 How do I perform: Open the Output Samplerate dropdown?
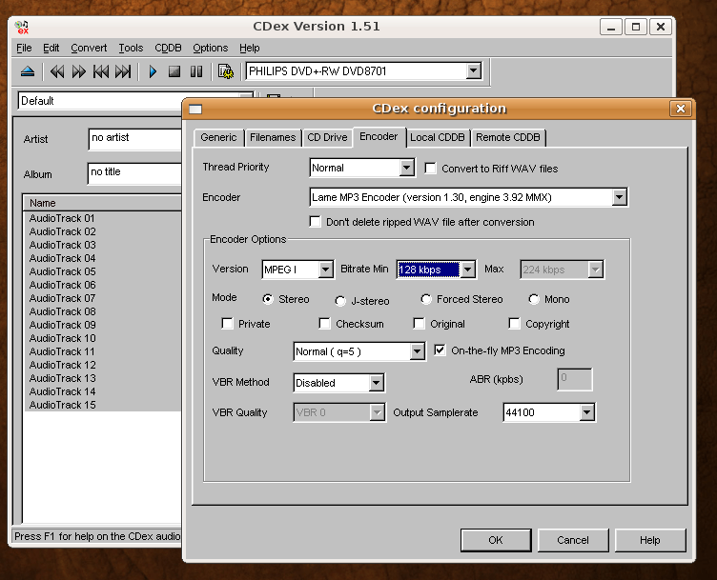coord(587,412)
